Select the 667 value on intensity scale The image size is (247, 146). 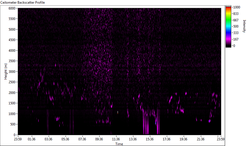[x=236, y=20]
